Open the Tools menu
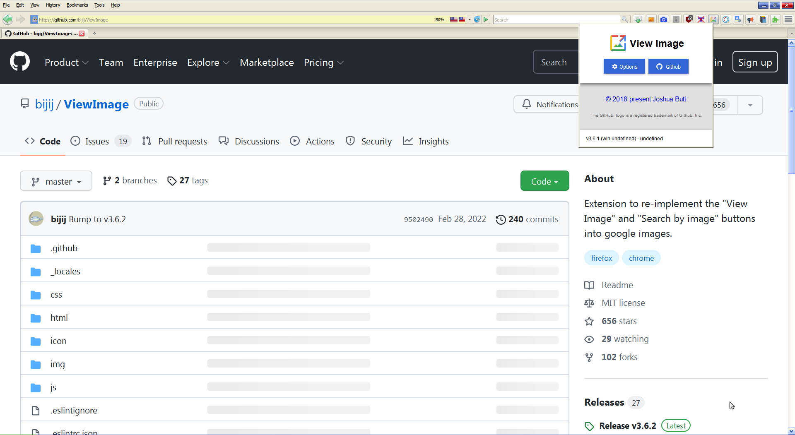Image resolution: width=795 pixels, height=435 pixels. pyautogui.click(x=99, y=5)
